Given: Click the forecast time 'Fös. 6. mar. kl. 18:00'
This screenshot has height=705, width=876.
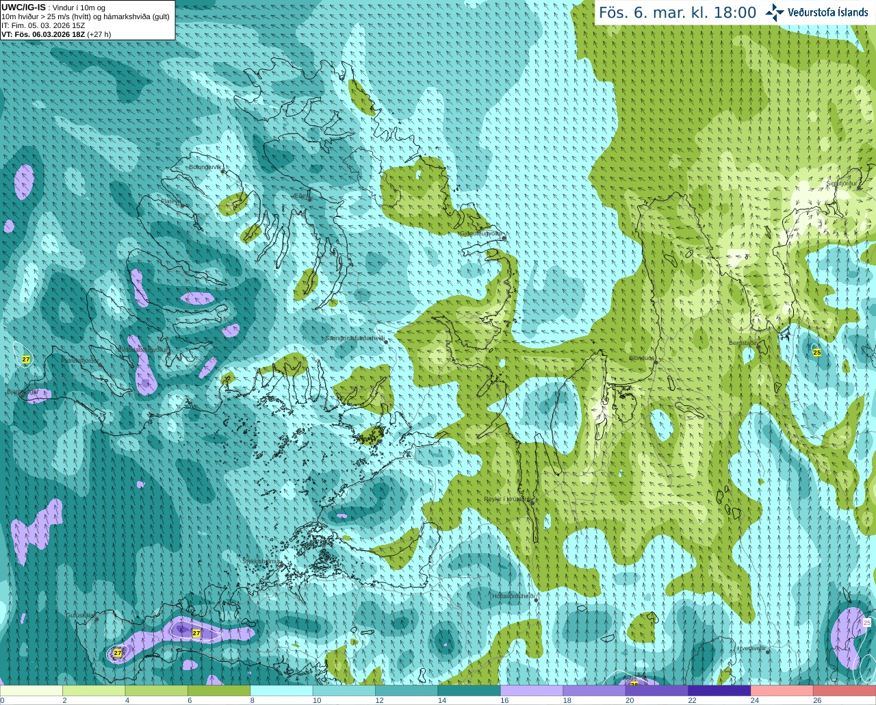Looking at the screenshot, I should [x=678, y=12].
